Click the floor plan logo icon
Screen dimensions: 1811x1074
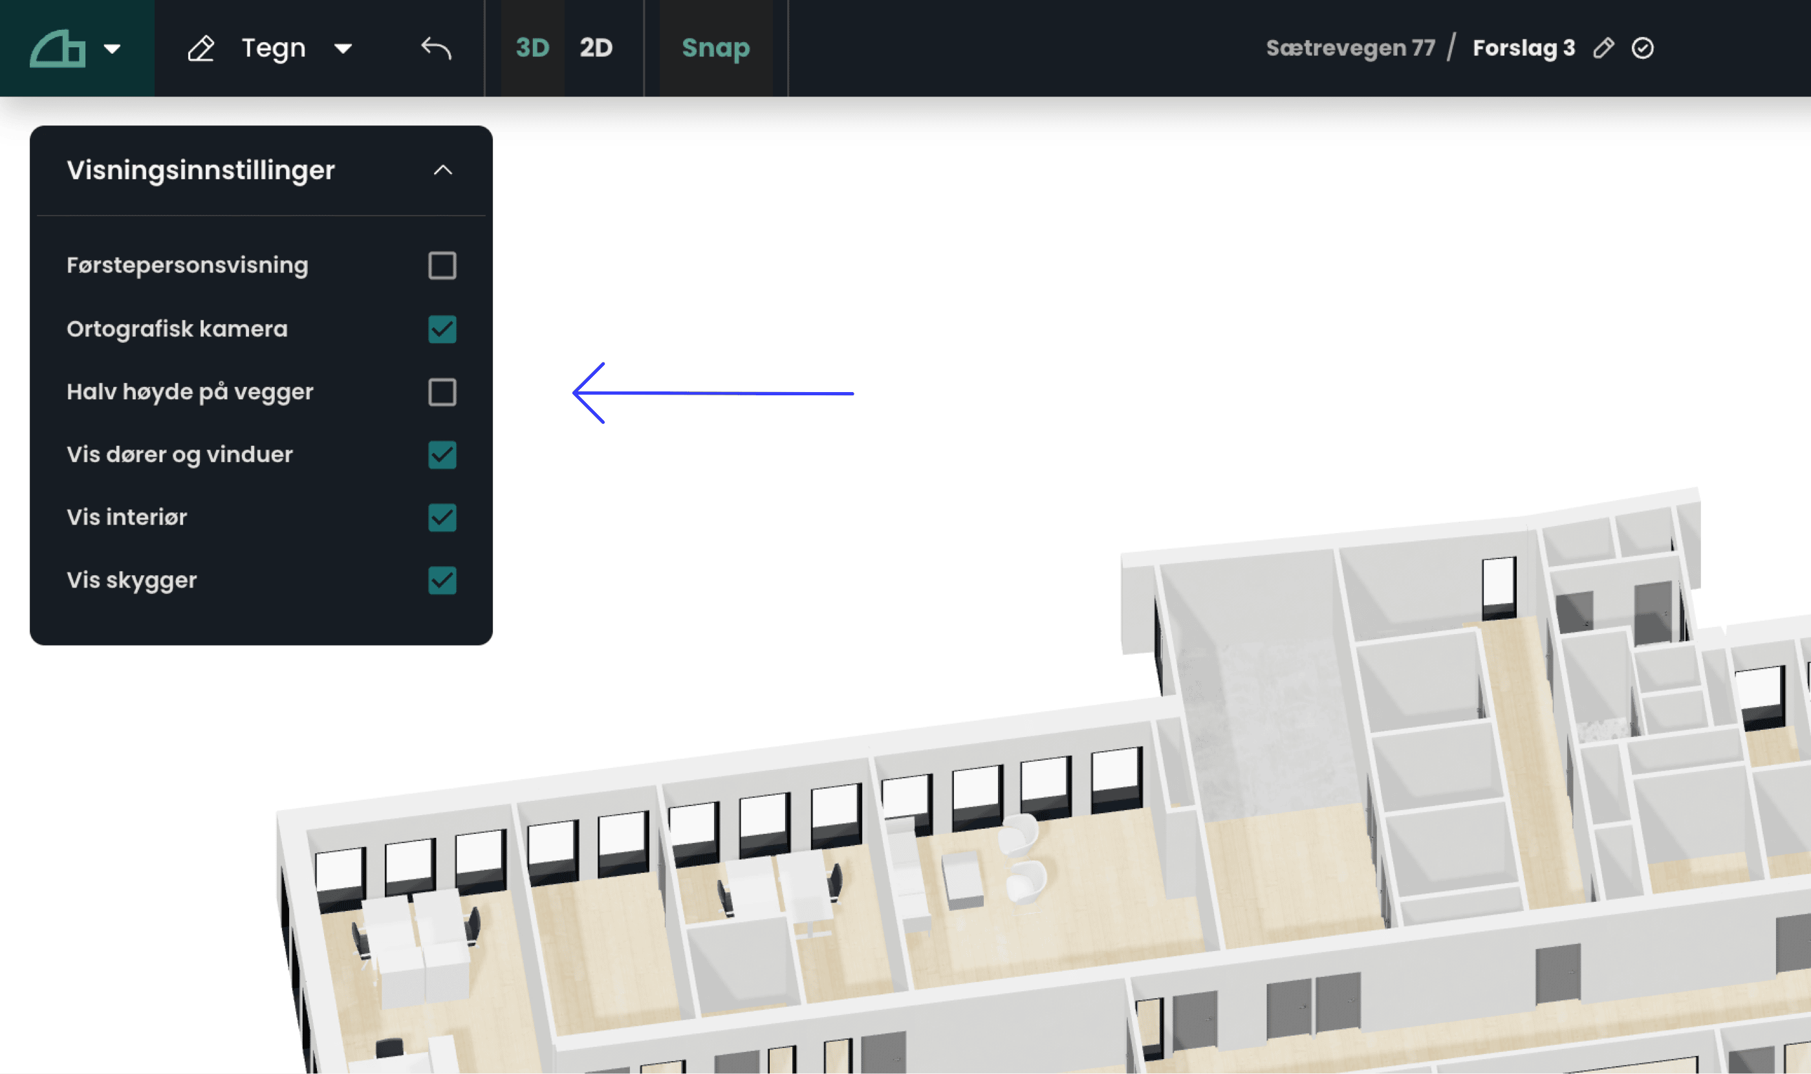[x=57, y=49]
